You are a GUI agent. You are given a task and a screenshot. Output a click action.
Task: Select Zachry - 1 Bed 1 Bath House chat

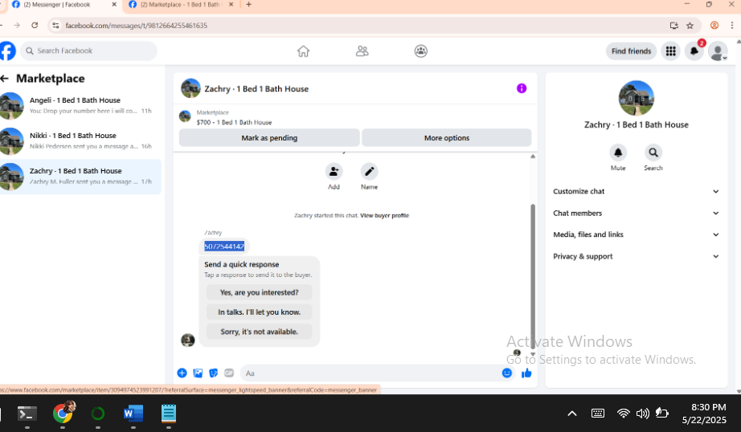coord(80,177)
